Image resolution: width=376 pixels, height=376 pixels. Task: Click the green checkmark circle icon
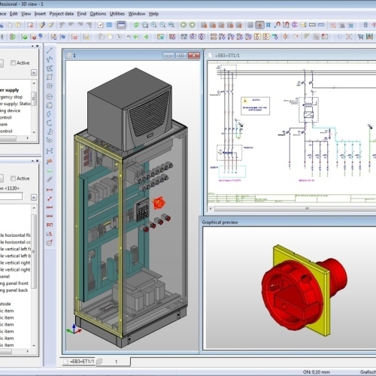tap(25, 37)
